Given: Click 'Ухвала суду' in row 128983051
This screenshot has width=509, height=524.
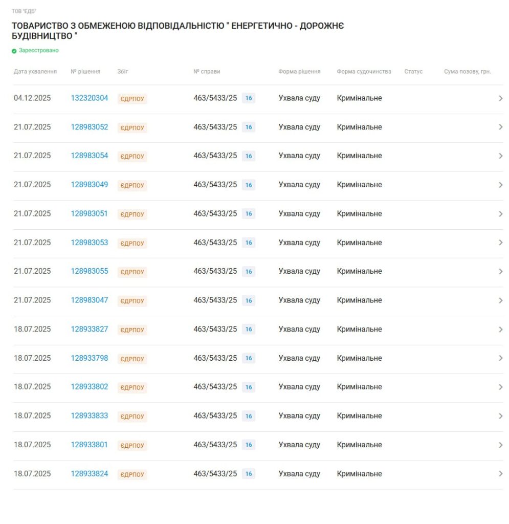Looking at the screenshot, I should coord(299,213).
